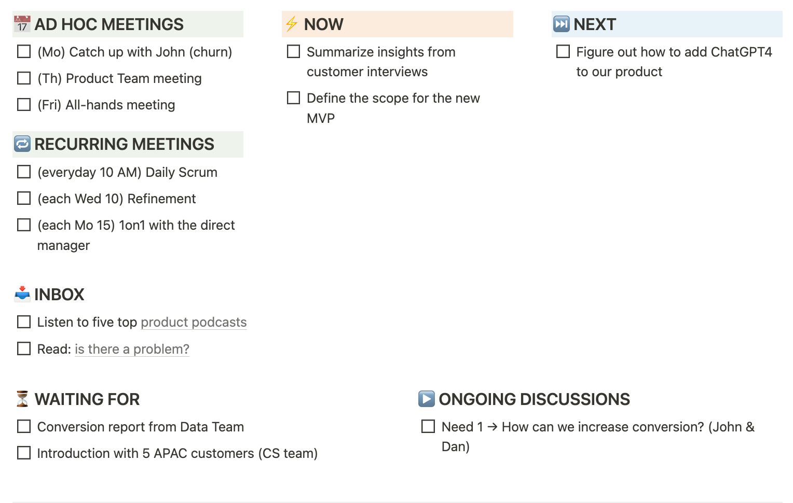
Task: Click the calendar icon beside Ad Hoc Meetings
Action: (22, 24)
